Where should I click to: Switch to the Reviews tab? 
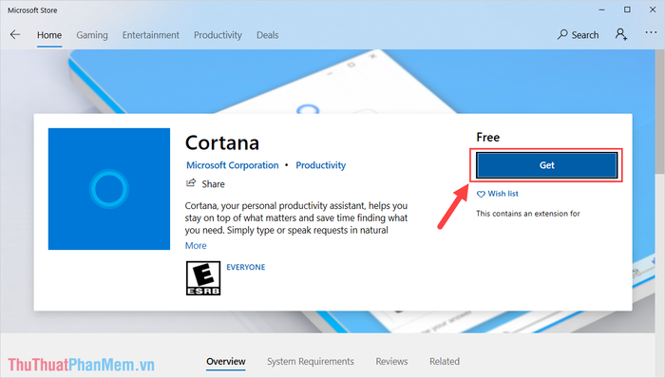[x=391, y=362]
